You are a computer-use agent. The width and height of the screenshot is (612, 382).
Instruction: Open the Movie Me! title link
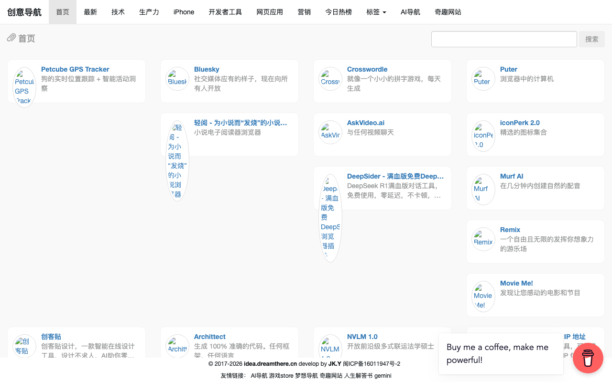[516, 283]
